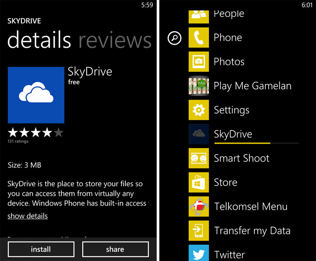Switch to the reviews tab
The image size is (316, 261).
tap(115, 40)
